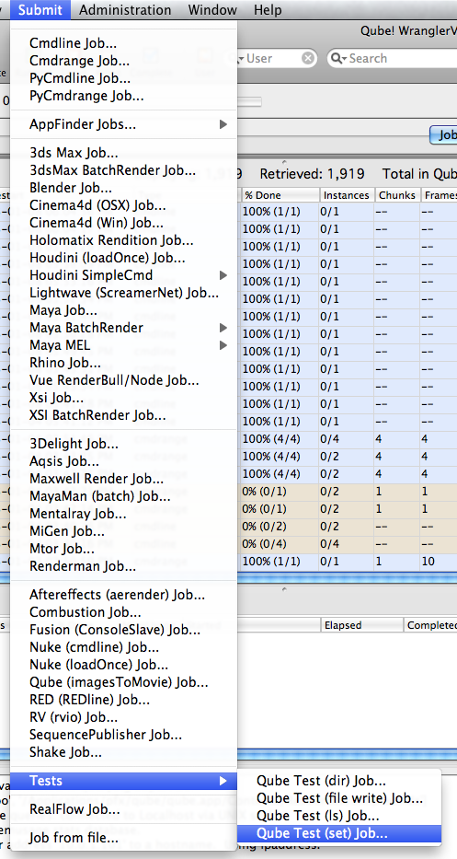Sort by Instances column header
The image size is (457, 859).
[347, 195]
